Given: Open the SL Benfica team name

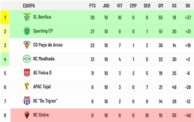Looking at the screenshot, I should click(x=42, y=17).
